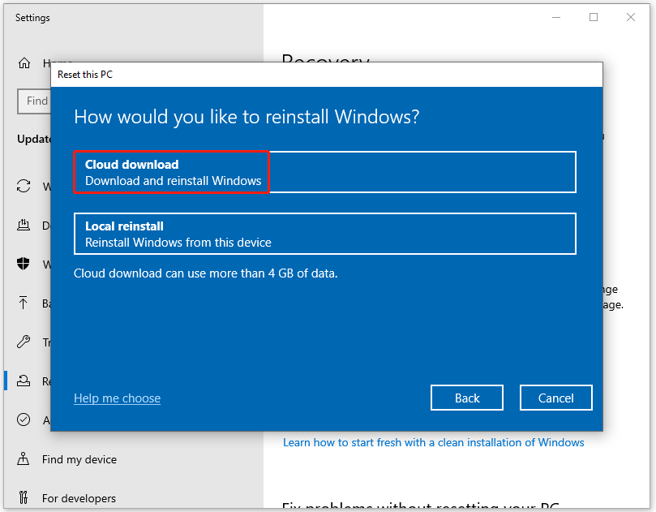Screen dimensions: 656x512
Task: Click the Home icon in Settings sidebar
Action: coord(24,62)
